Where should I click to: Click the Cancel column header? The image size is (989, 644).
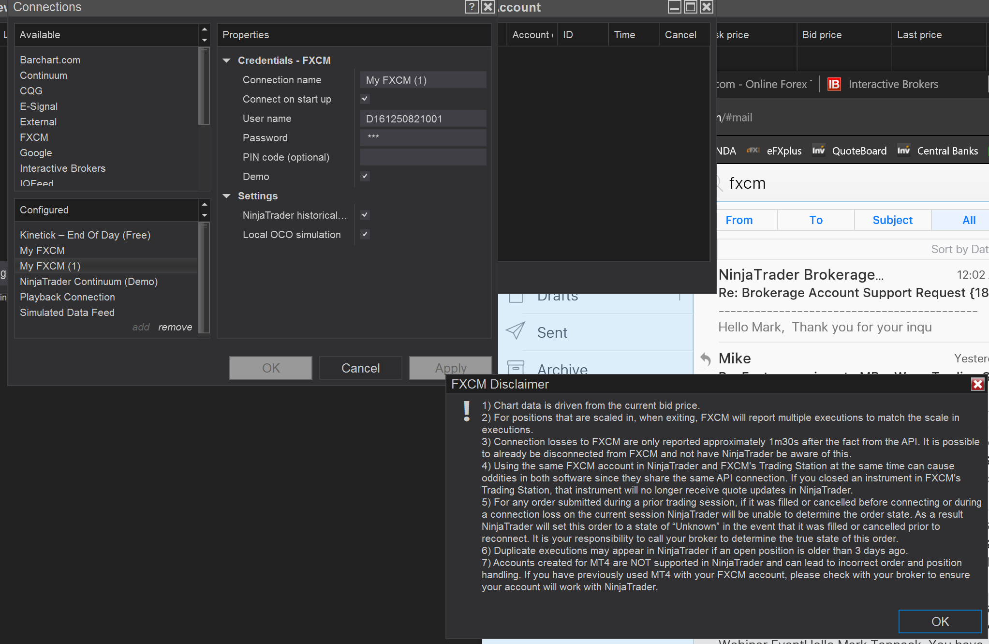[684, 35]
